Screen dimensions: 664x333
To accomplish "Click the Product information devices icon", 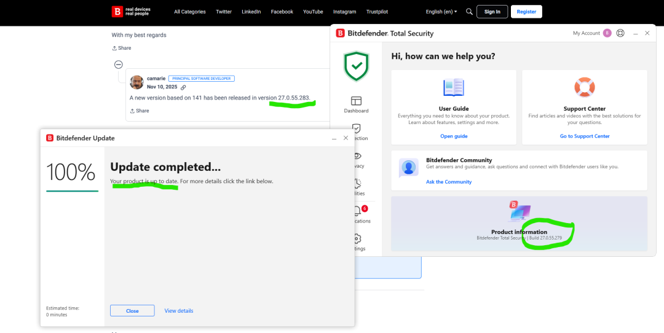I will (x=519, y=211).
